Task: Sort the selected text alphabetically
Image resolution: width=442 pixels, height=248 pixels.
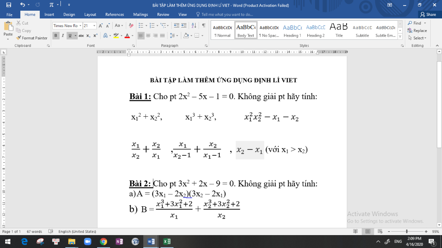Action: point(194,25)
